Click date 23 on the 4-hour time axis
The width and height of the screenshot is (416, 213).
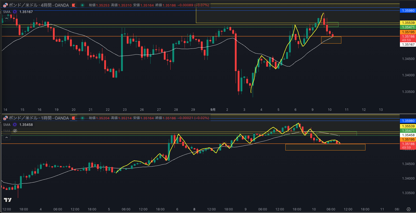125,110
